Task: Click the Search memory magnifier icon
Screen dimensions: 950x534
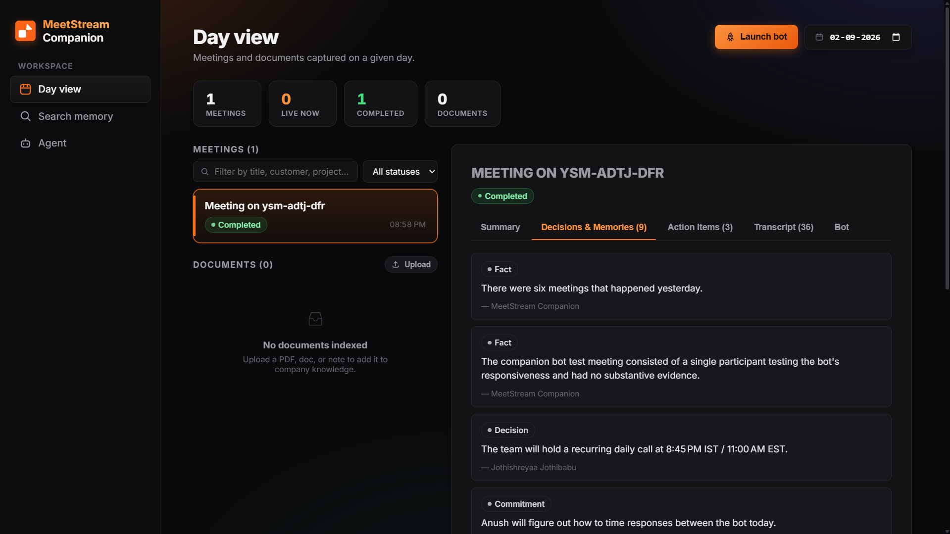Action: tap(25, 116)
